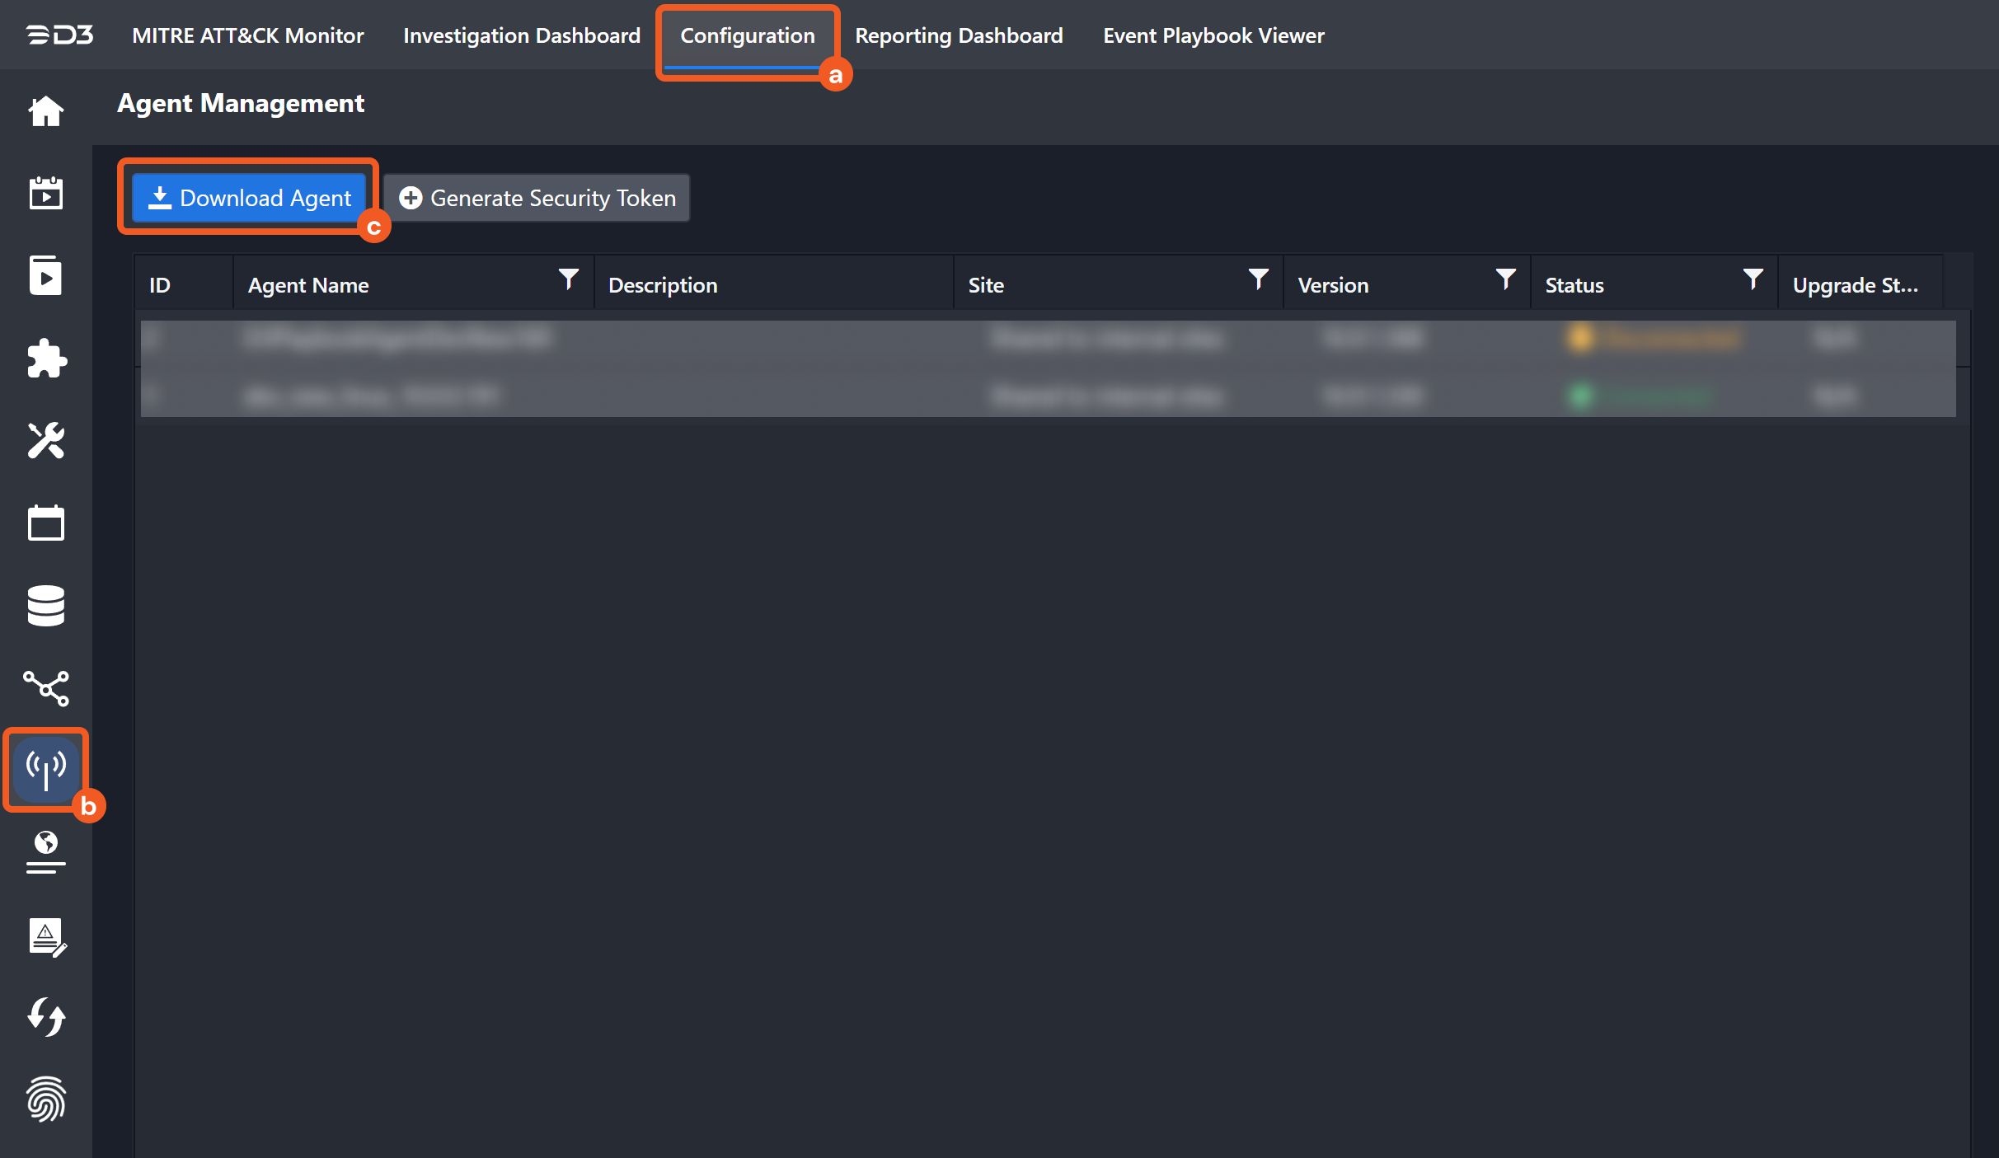Switch to the Configuration tab

coord(747,36)
